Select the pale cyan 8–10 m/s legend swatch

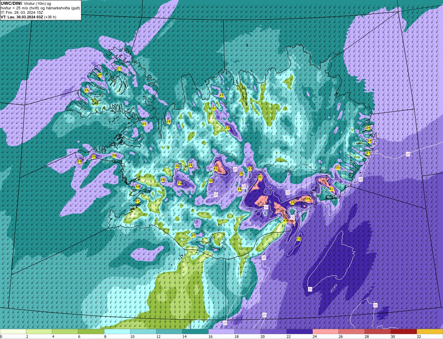pyautogui.click(x=117, y=331)
